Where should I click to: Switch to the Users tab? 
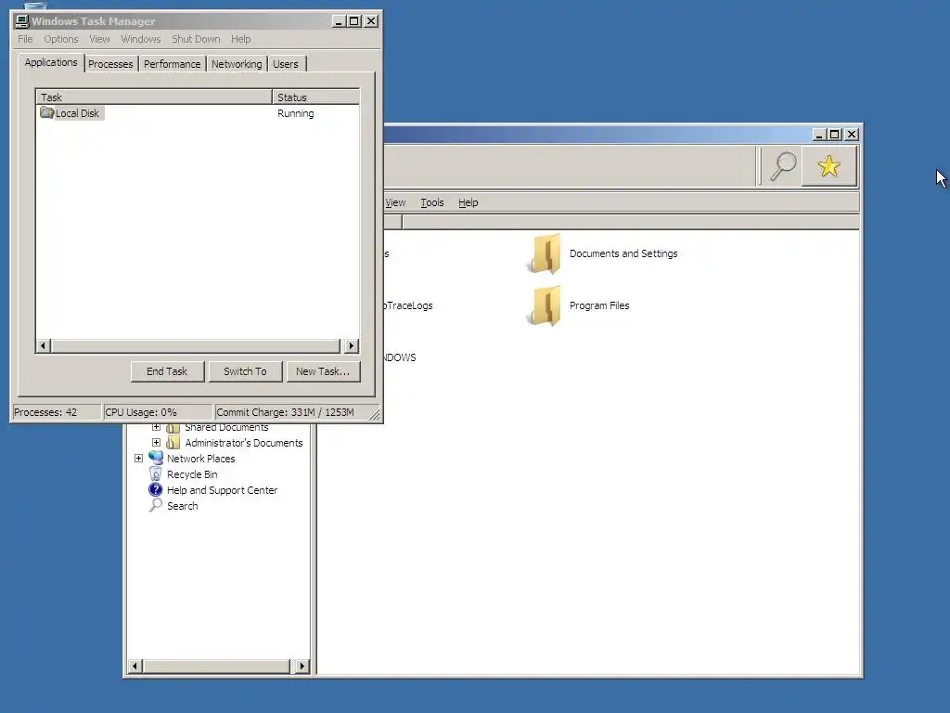coord(286,64)
